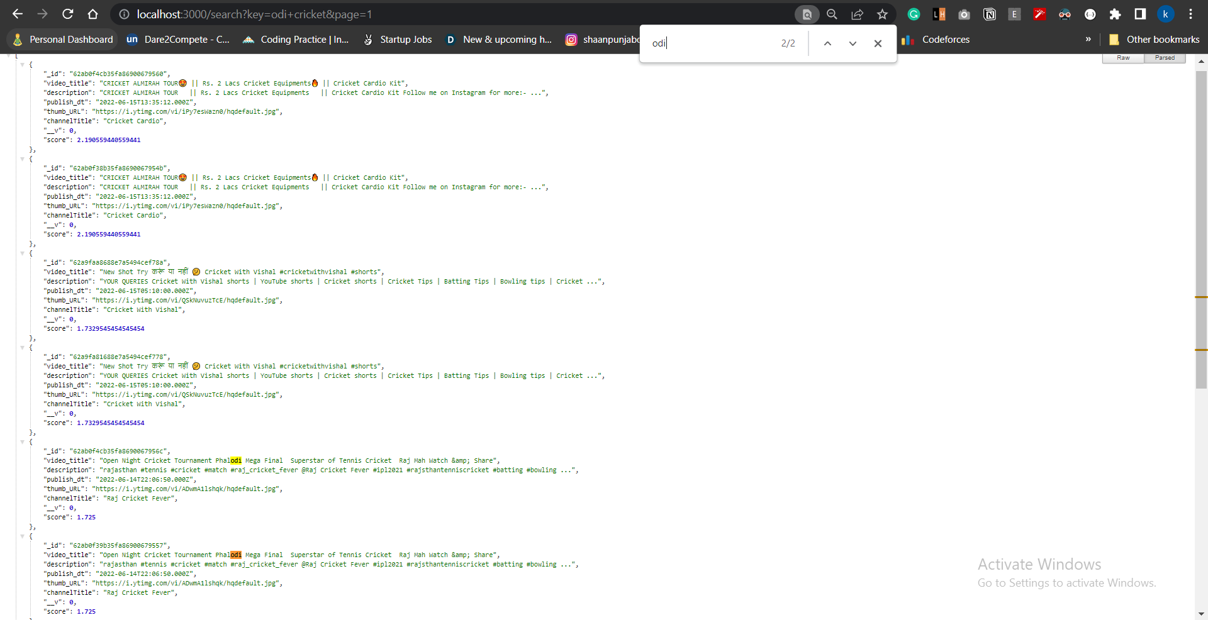The height and width of the screenshot is (620, 1208).
Task: Open the Extensions puzzle icon
Action: click(1115, 14)
